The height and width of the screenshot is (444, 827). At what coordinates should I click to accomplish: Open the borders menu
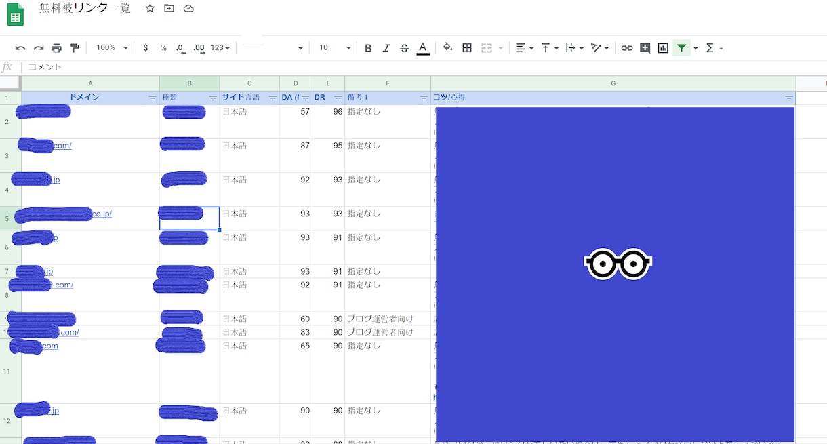467,48
